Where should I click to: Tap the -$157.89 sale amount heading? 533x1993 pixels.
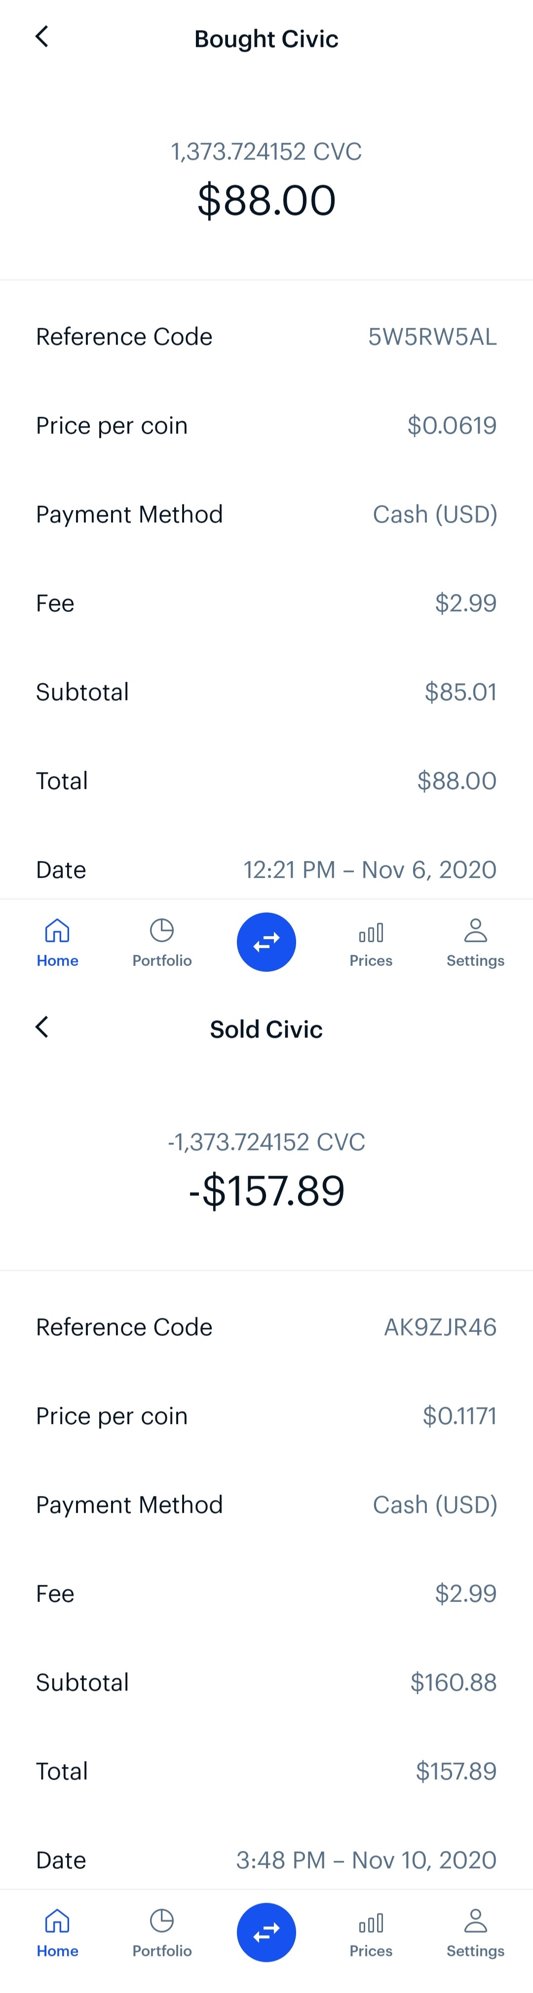click(266, 1190)
